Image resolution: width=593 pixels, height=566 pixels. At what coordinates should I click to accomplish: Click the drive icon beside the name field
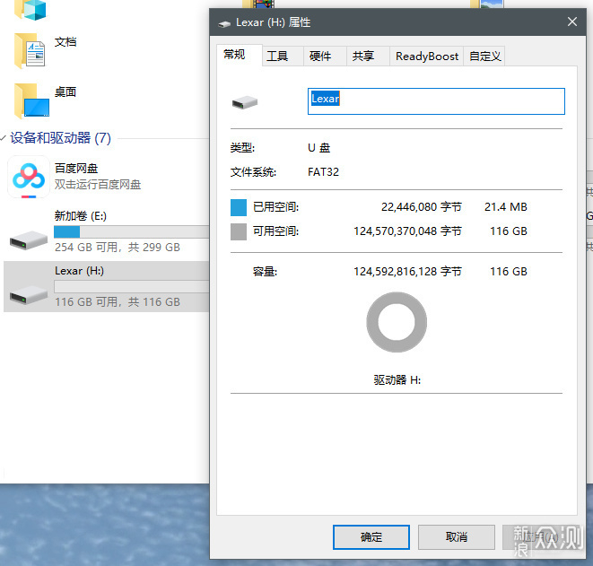tap(245, 102)
